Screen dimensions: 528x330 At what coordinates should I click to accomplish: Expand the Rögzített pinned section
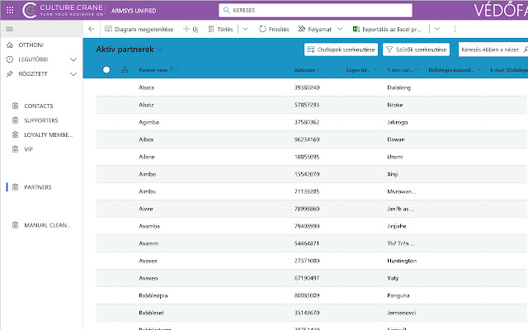click(x=73, y=73)
